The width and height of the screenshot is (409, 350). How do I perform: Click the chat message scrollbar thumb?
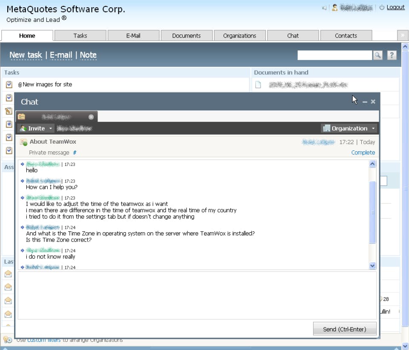pyautogui.click(x=372, y=212)
